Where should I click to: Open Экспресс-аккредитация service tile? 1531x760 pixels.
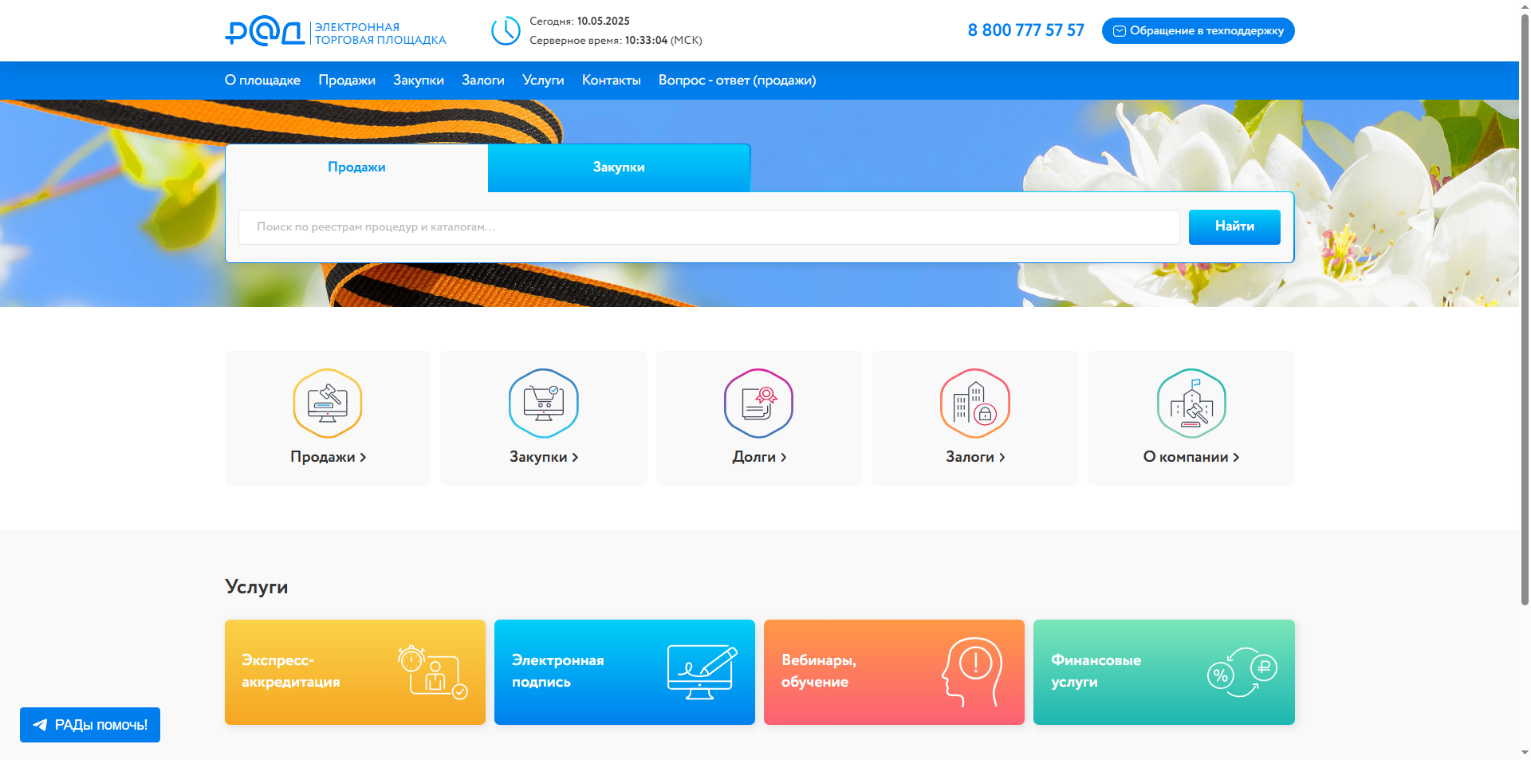click(355, 672)
